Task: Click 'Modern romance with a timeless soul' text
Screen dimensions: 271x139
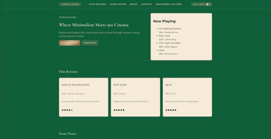Action: coord(131,102)
